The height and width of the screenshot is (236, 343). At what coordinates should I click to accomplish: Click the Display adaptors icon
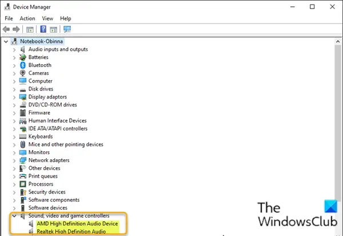(23, 97)
